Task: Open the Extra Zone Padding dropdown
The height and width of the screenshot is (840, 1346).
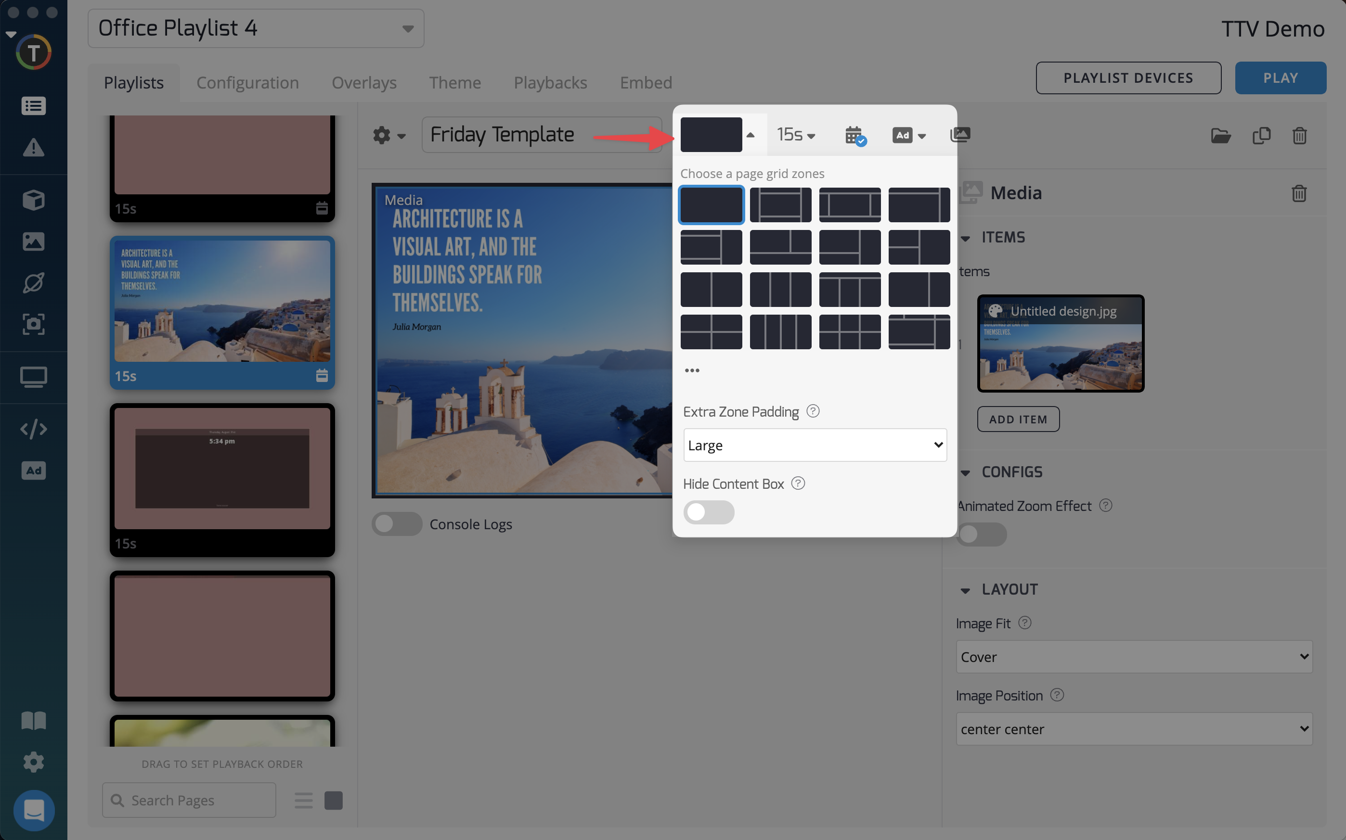Action: 814,445
